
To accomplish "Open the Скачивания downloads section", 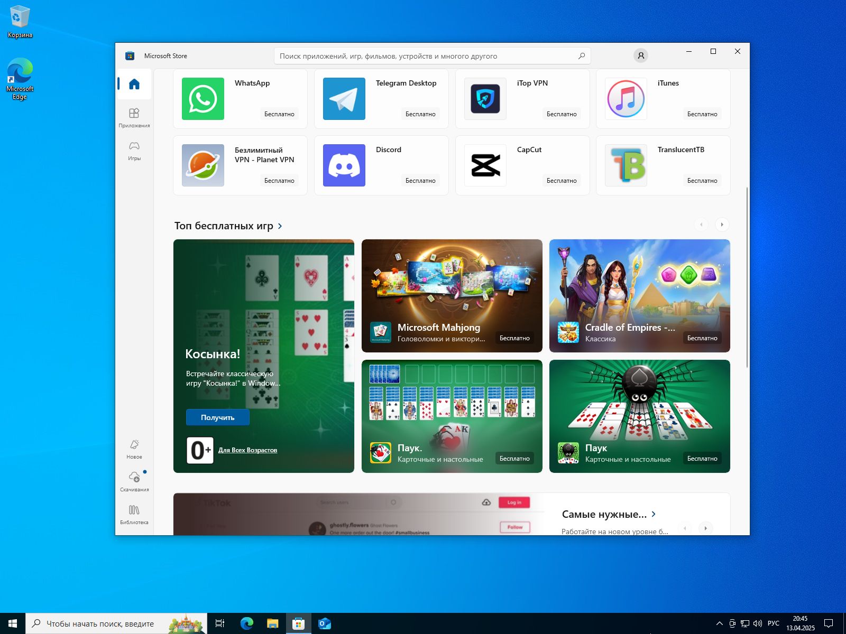I will coord(134,481).
